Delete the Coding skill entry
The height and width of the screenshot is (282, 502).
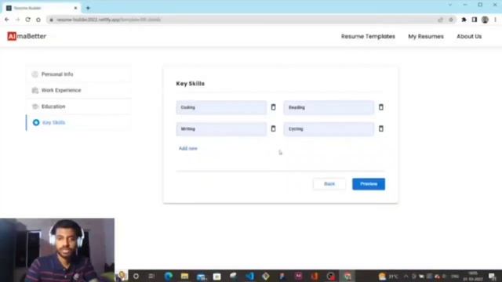273,107
